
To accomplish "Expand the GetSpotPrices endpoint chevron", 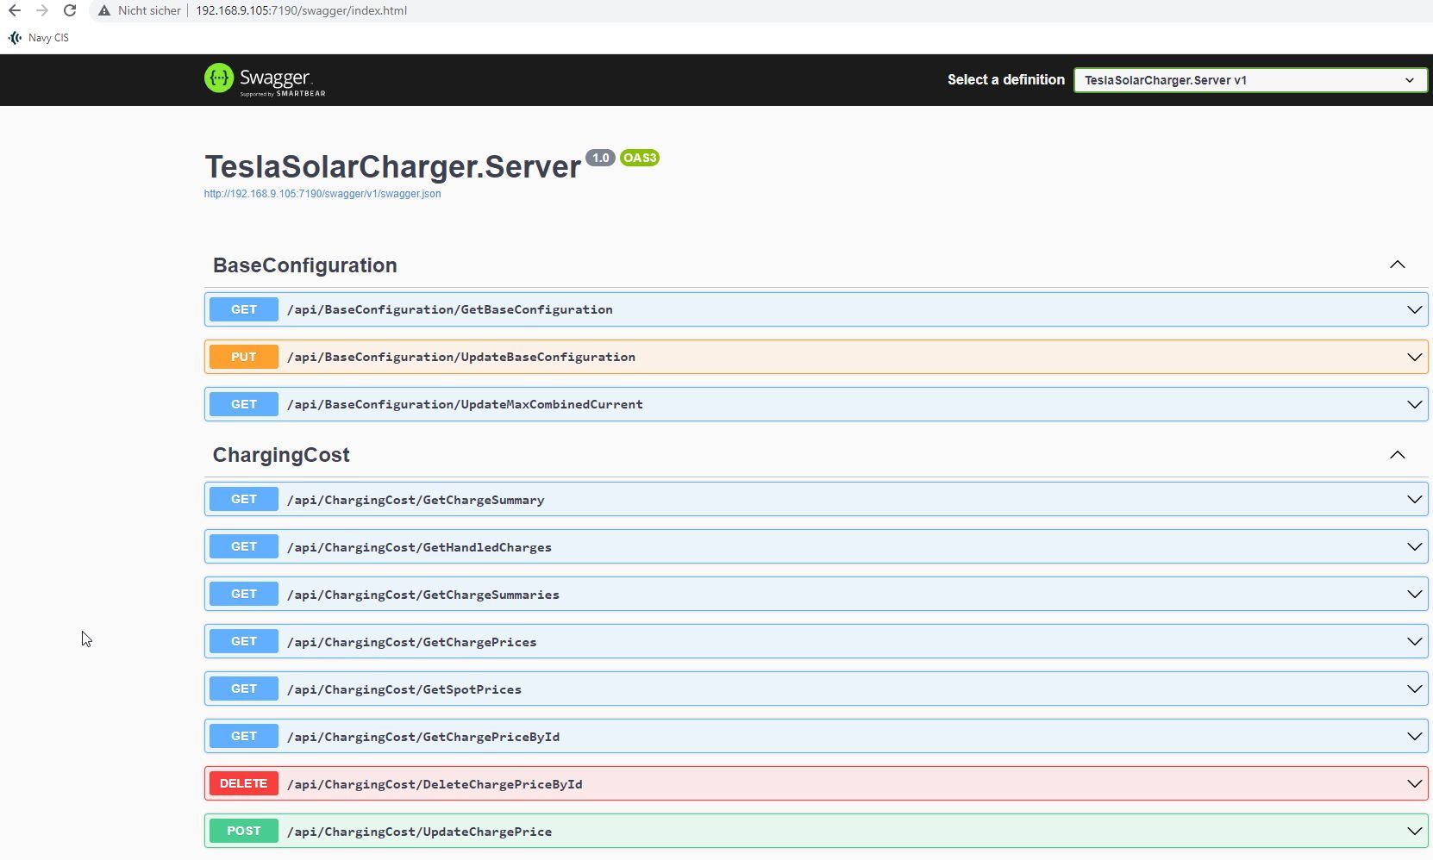I will pos(1414,689).
